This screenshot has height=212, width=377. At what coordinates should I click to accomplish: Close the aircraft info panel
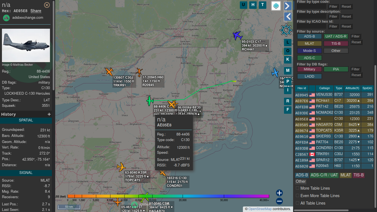pyautogui.click(x=47, y=5)
